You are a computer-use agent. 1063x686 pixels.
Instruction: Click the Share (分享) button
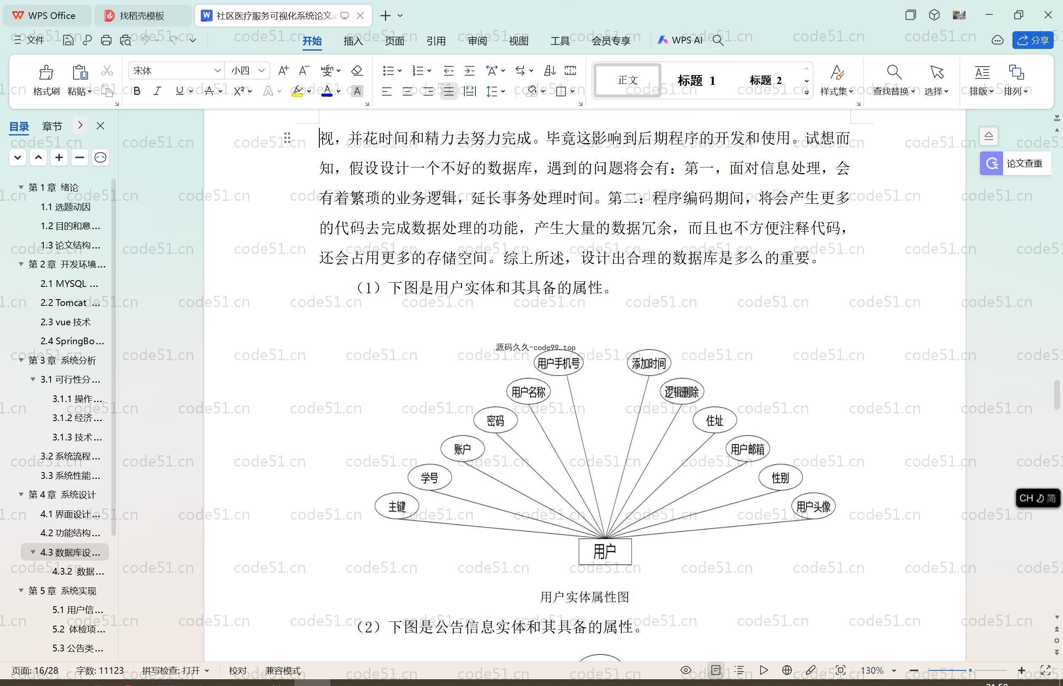point(1033,40)
